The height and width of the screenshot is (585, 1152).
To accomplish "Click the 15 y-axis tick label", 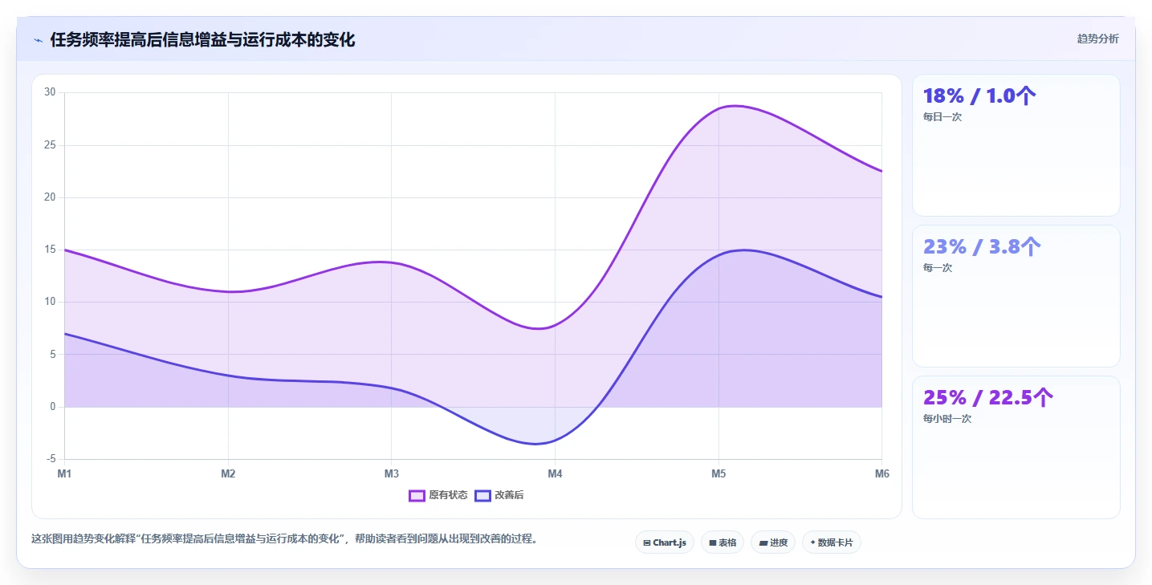I will point(50,250).
